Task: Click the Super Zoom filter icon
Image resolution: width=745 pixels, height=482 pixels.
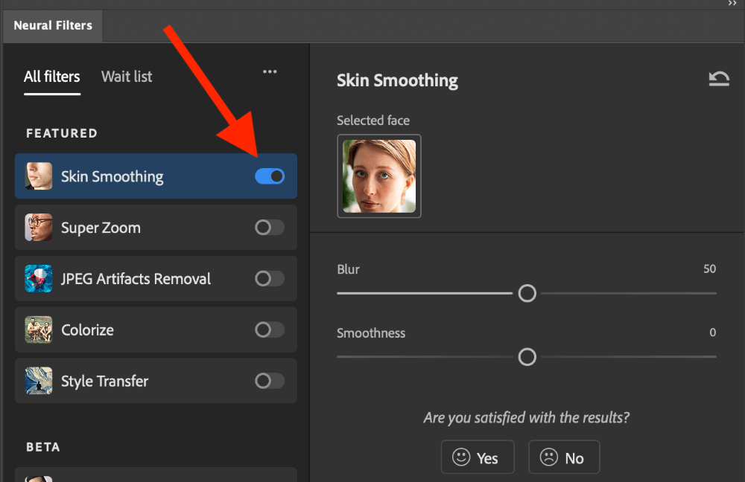Action: click(x=39, y=228)
